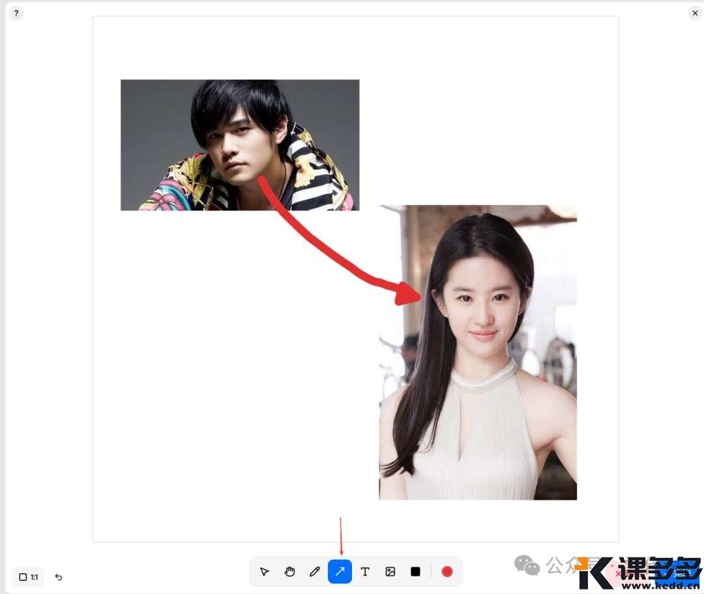Open help with question mark button
The width and height of the screenshot is (704, 594).
click(16, 13)
